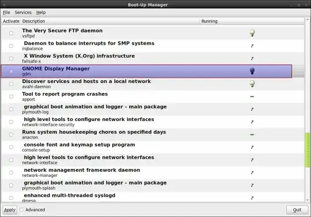Click the dash status icon for anacron

point(252,134)
